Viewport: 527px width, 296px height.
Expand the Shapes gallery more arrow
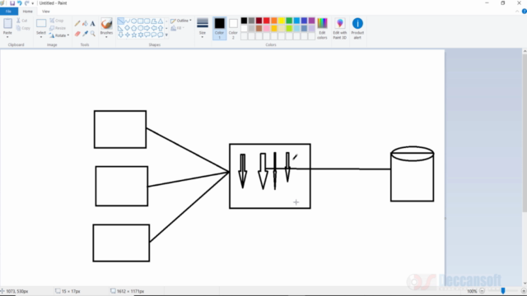tap(166, 35)
